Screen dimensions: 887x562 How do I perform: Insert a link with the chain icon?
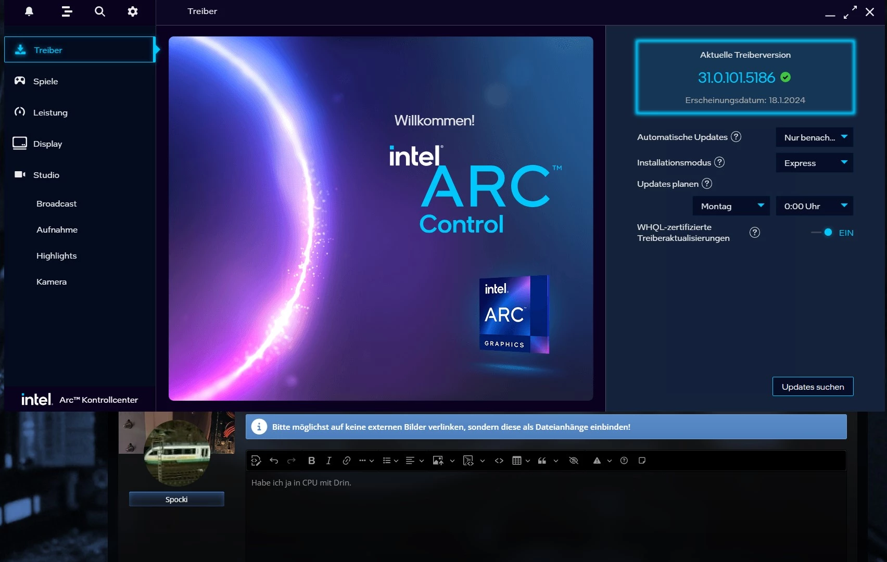pyautogui.click(x=347, y=461)
